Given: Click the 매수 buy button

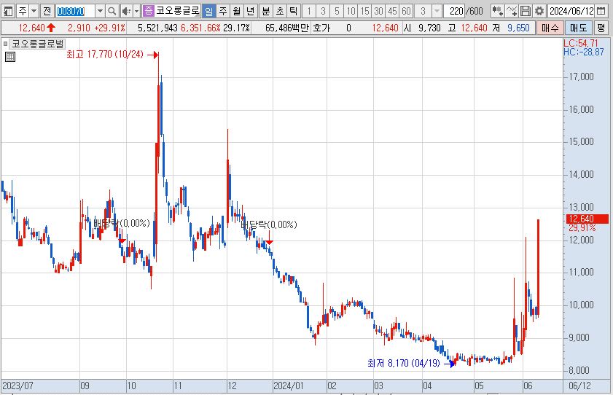Looking at the screenshot, I should coord(550,28).
